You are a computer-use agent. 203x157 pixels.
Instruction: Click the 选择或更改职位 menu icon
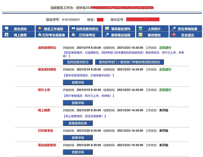click(73, 28)
